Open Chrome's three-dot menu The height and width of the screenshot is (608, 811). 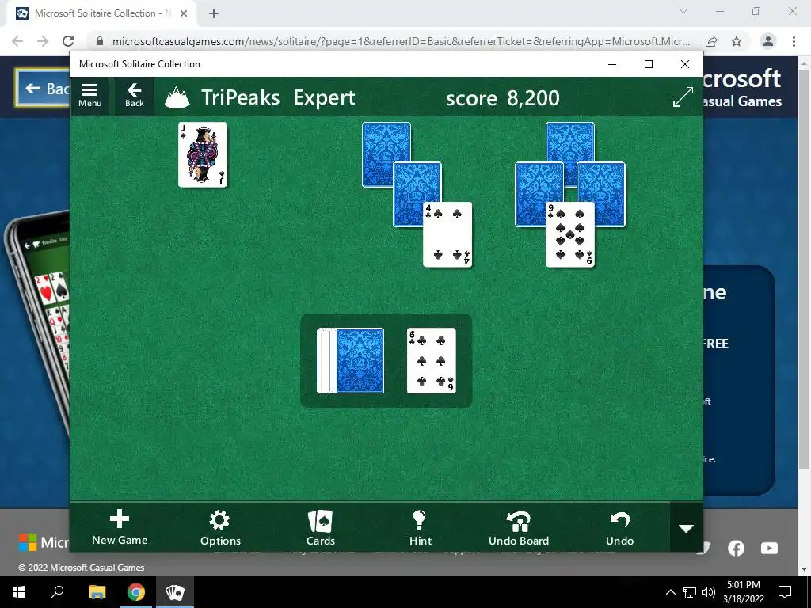point(794,41)
